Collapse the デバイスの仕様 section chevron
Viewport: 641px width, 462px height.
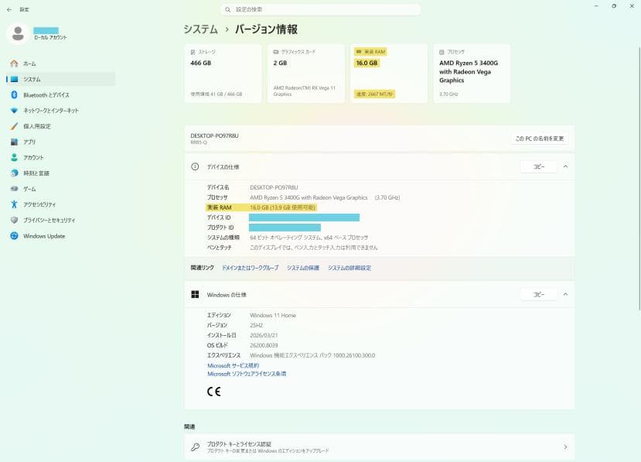coord(565,166)
